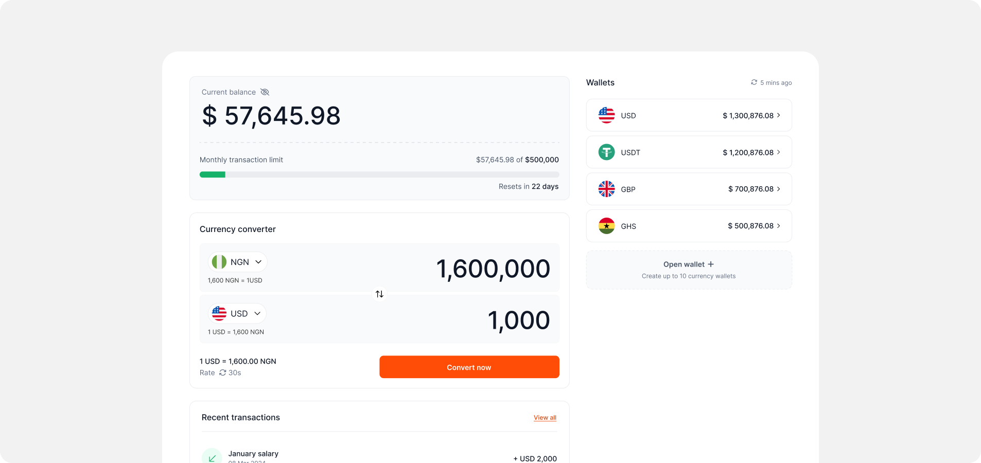Click the $ 700,876.08 GBP wallet amount
Screen dimensions: 981x463
751,189
